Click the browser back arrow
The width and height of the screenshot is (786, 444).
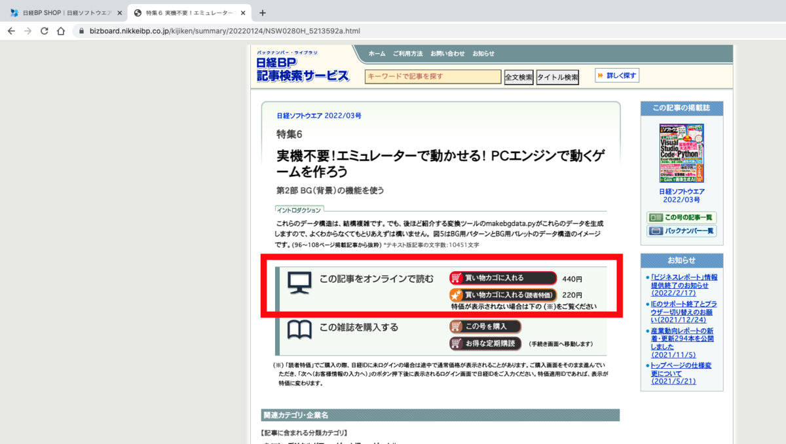11,31
